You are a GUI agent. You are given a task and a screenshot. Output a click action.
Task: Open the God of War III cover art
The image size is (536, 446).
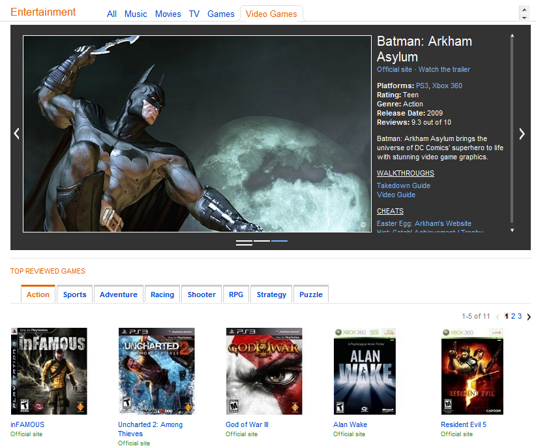pyautogui.click(x=264, y=371)
